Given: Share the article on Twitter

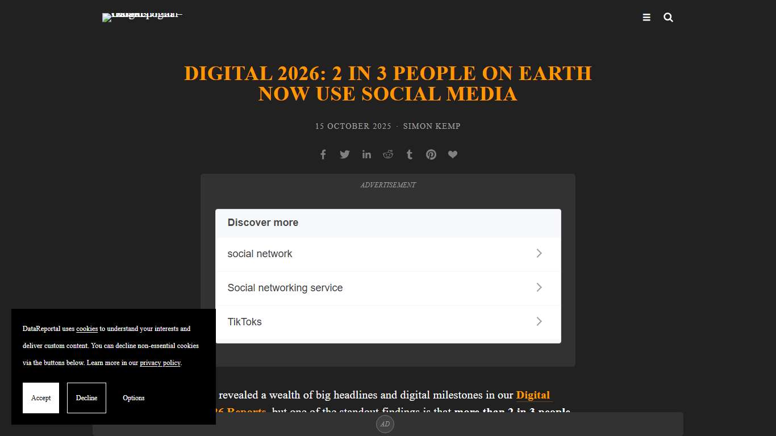Looking at the screenshot, I should pyautogui.click(x=344, y=154).
